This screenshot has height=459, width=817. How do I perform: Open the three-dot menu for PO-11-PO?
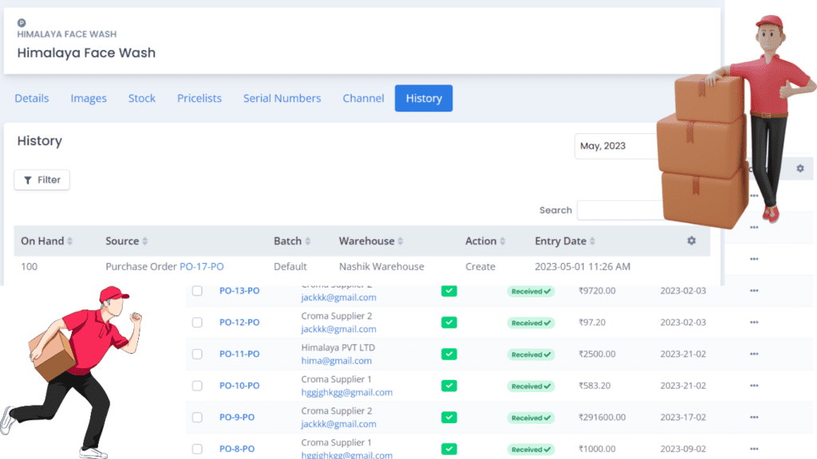754,354
